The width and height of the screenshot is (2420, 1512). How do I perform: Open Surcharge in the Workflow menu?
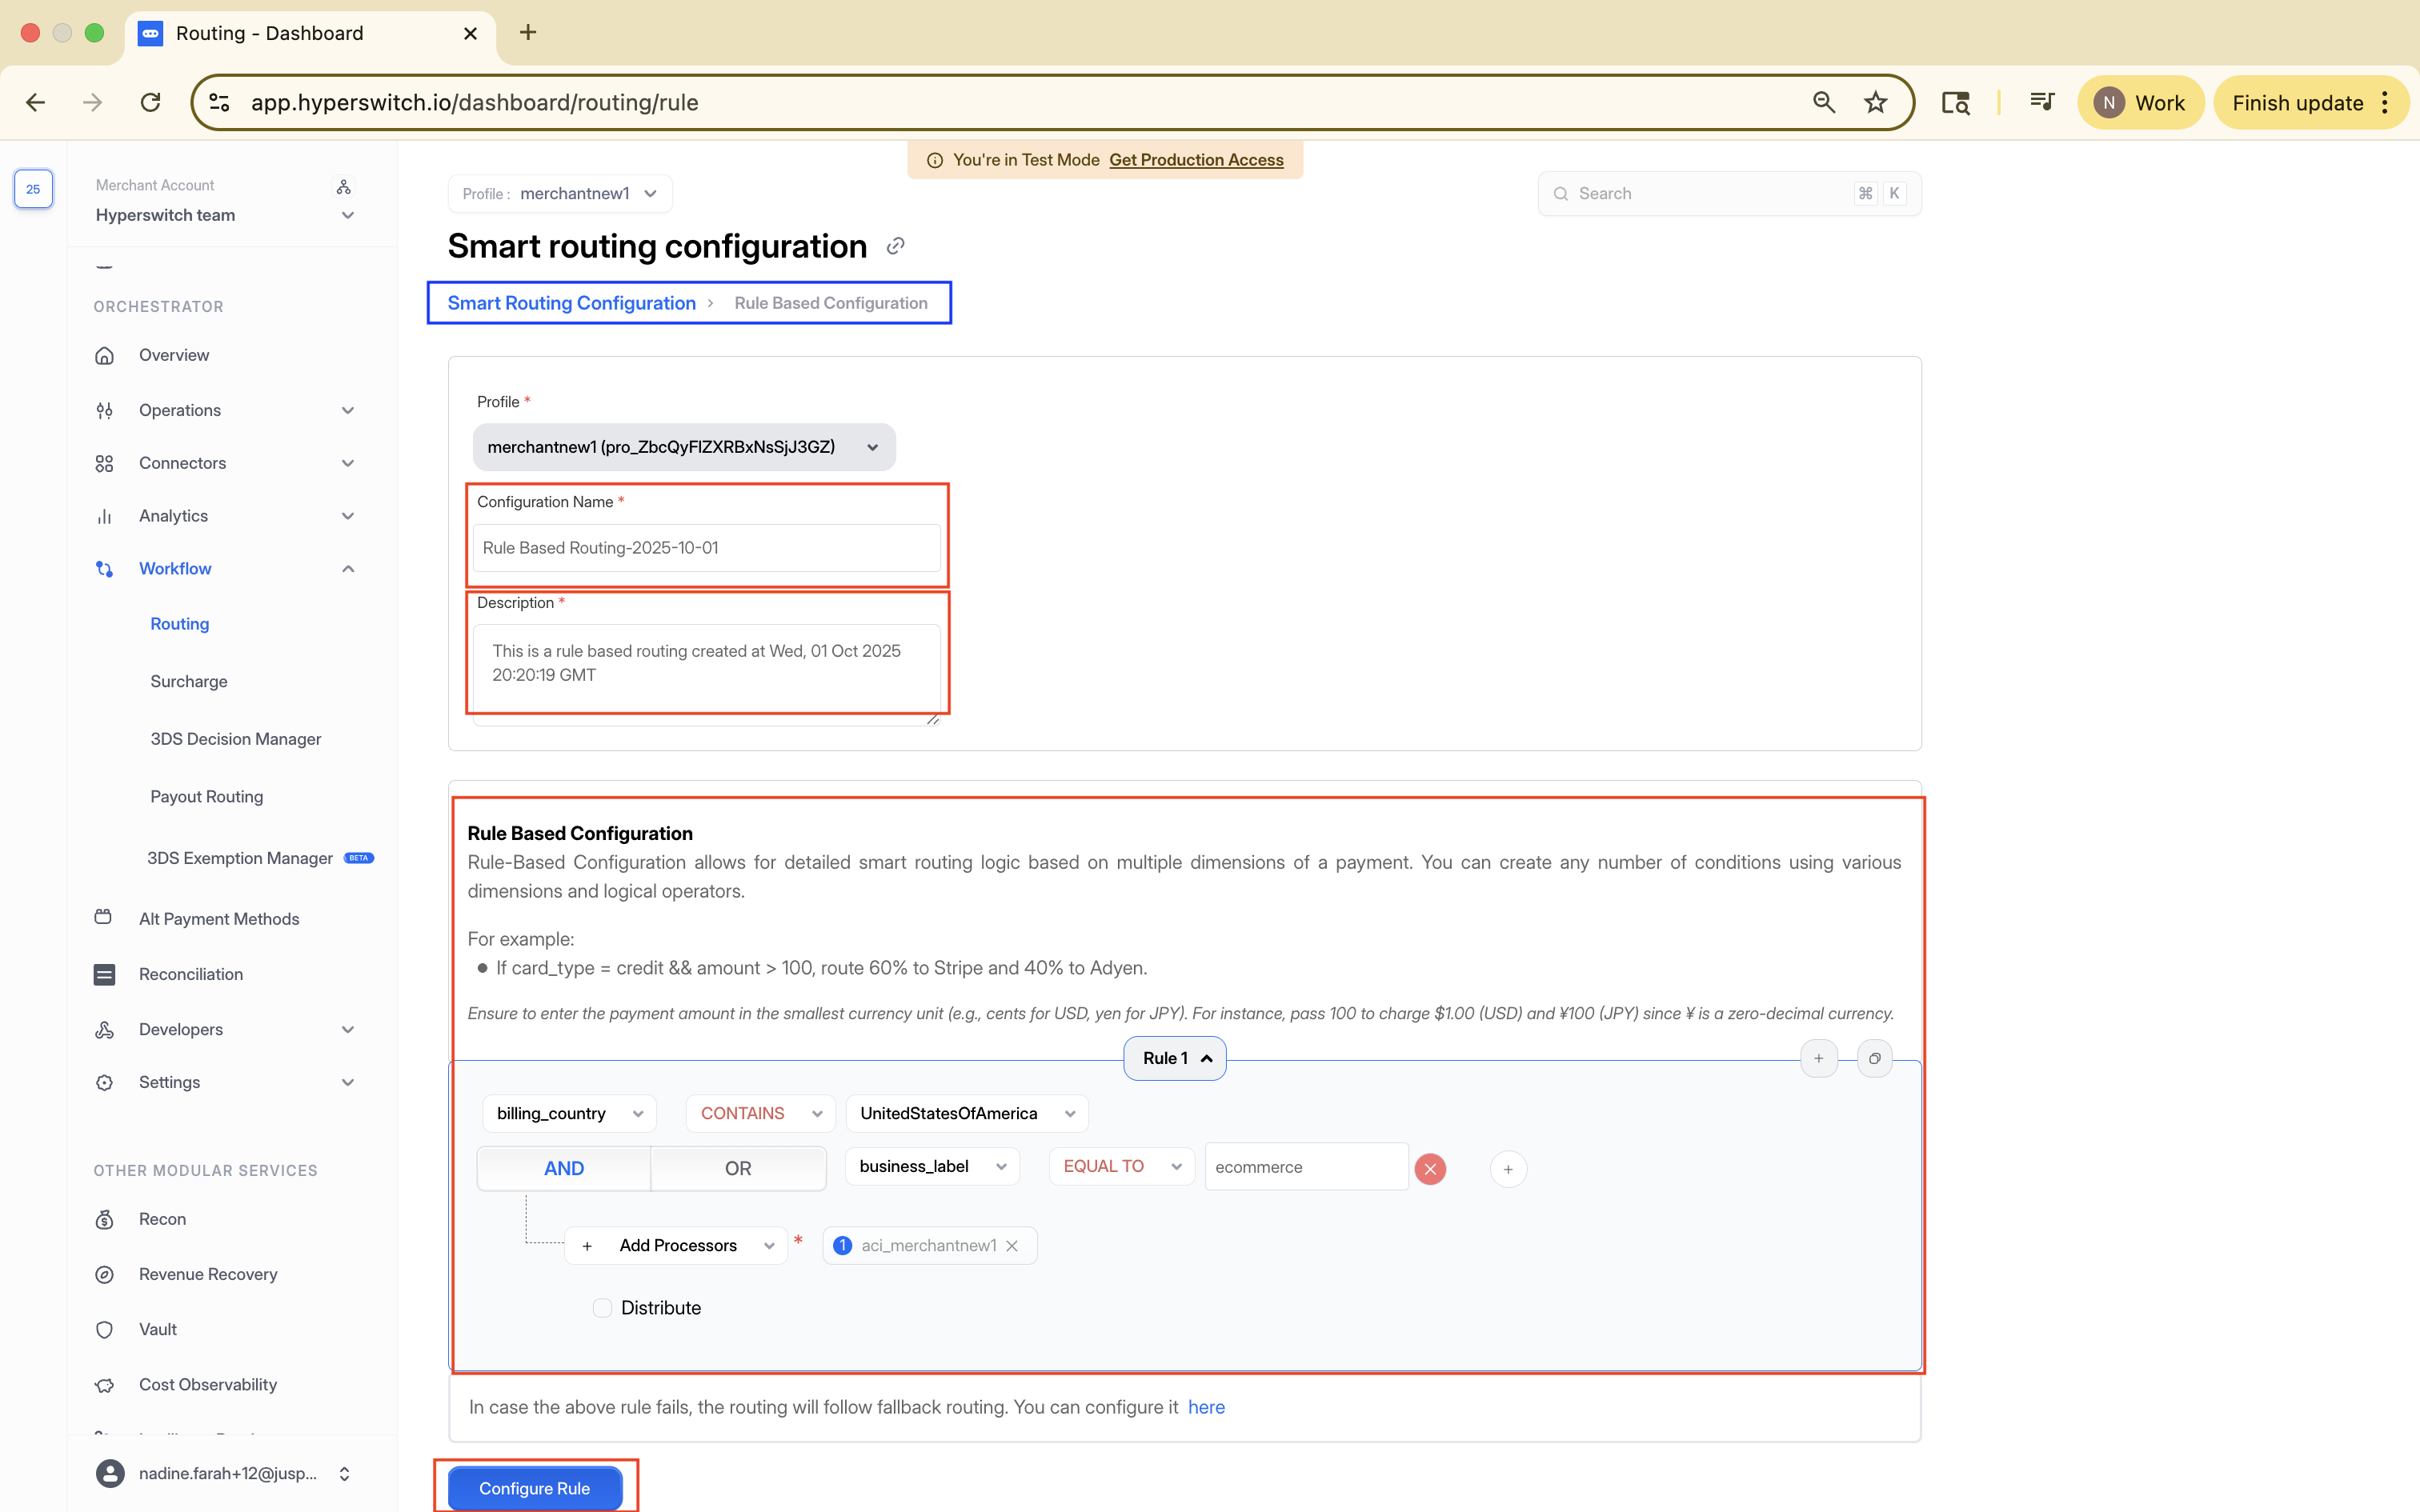pos(189,681)
